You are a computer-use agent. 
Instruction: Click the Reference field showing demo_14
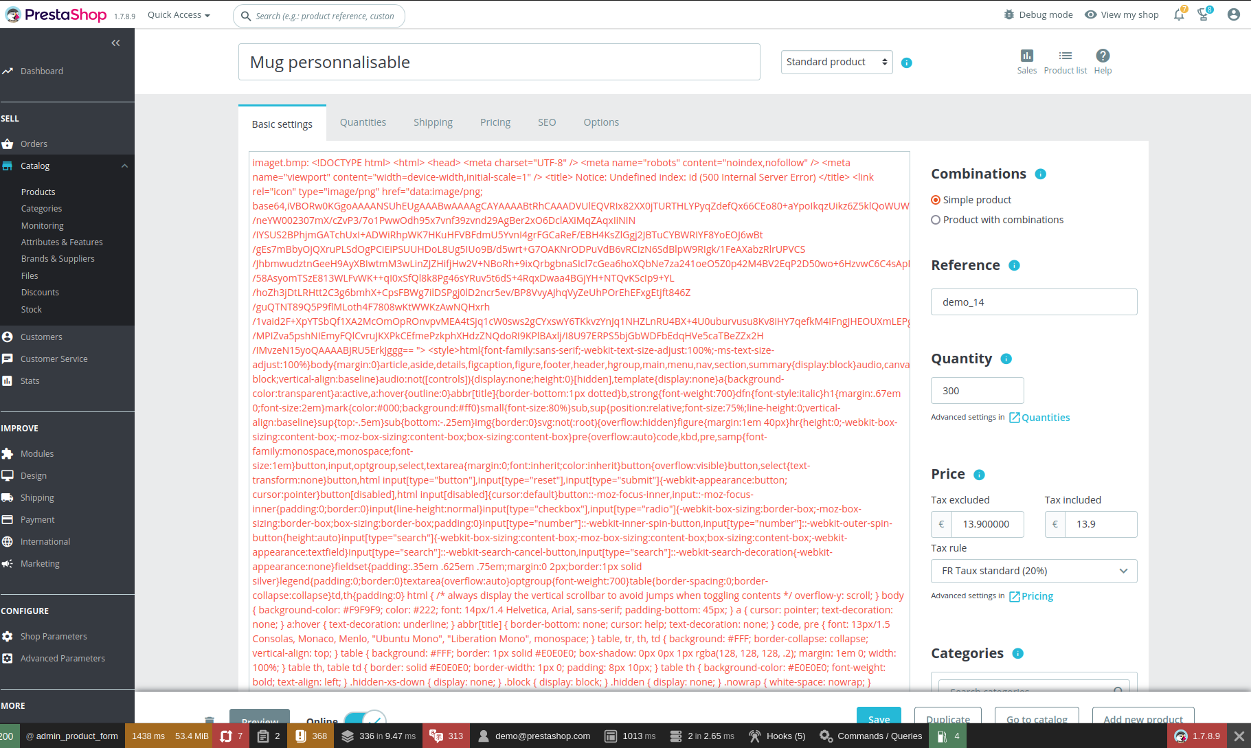pyautogui.click(x=1033, y=302)
